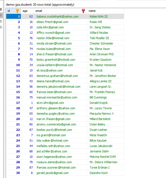Select email tiffiny.wunsch@gmail.com

53,33
